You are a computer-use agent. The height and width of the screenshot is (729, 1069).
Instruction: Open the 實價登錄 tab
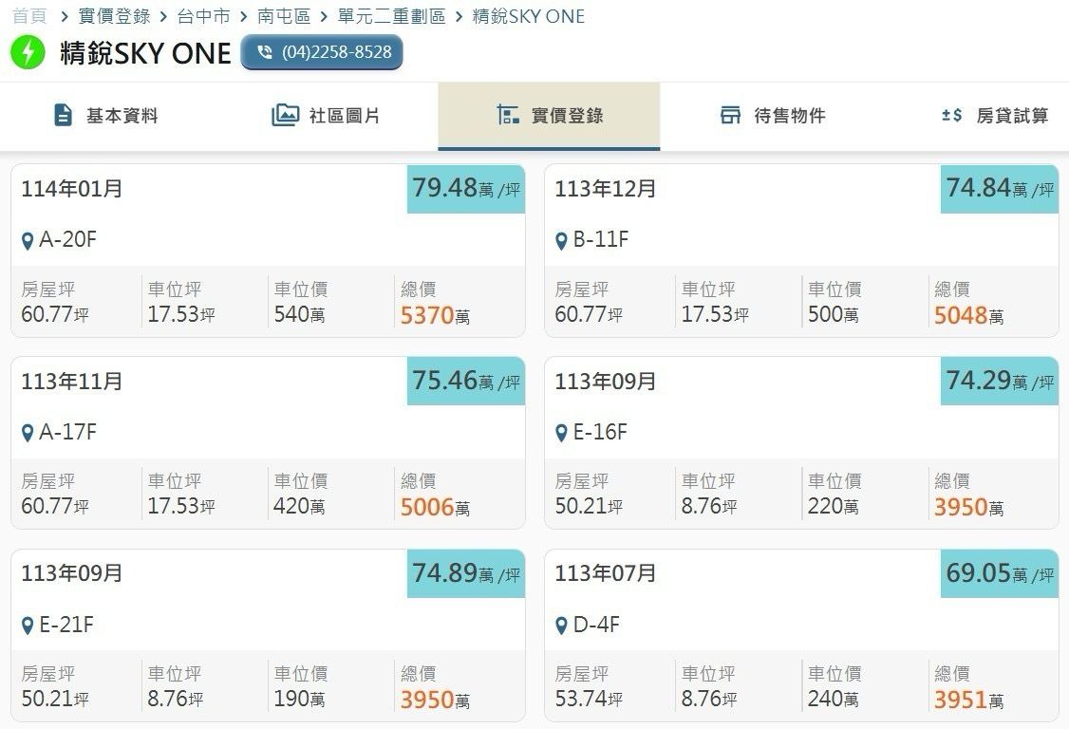549,116
